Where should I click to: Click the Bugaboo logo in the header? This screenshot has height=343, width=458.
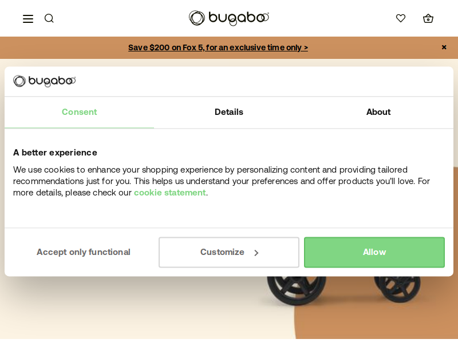point(228,18)
